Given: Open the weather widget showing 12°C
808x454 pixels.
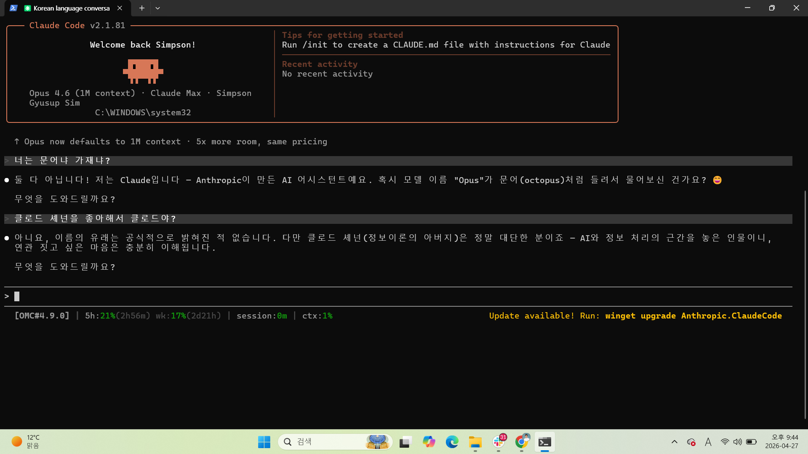Looking at the screenshot, I should [25, 441].
